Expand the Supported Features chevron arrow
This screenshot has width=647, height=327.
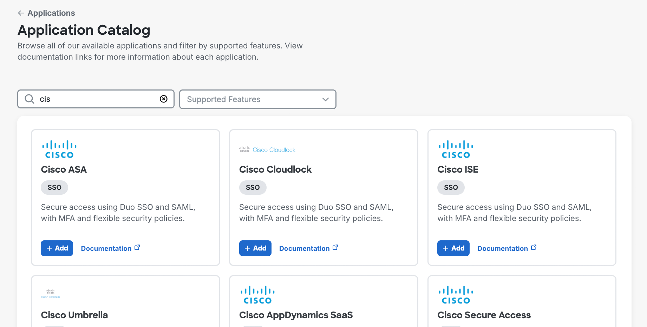[x=325, y=99]
